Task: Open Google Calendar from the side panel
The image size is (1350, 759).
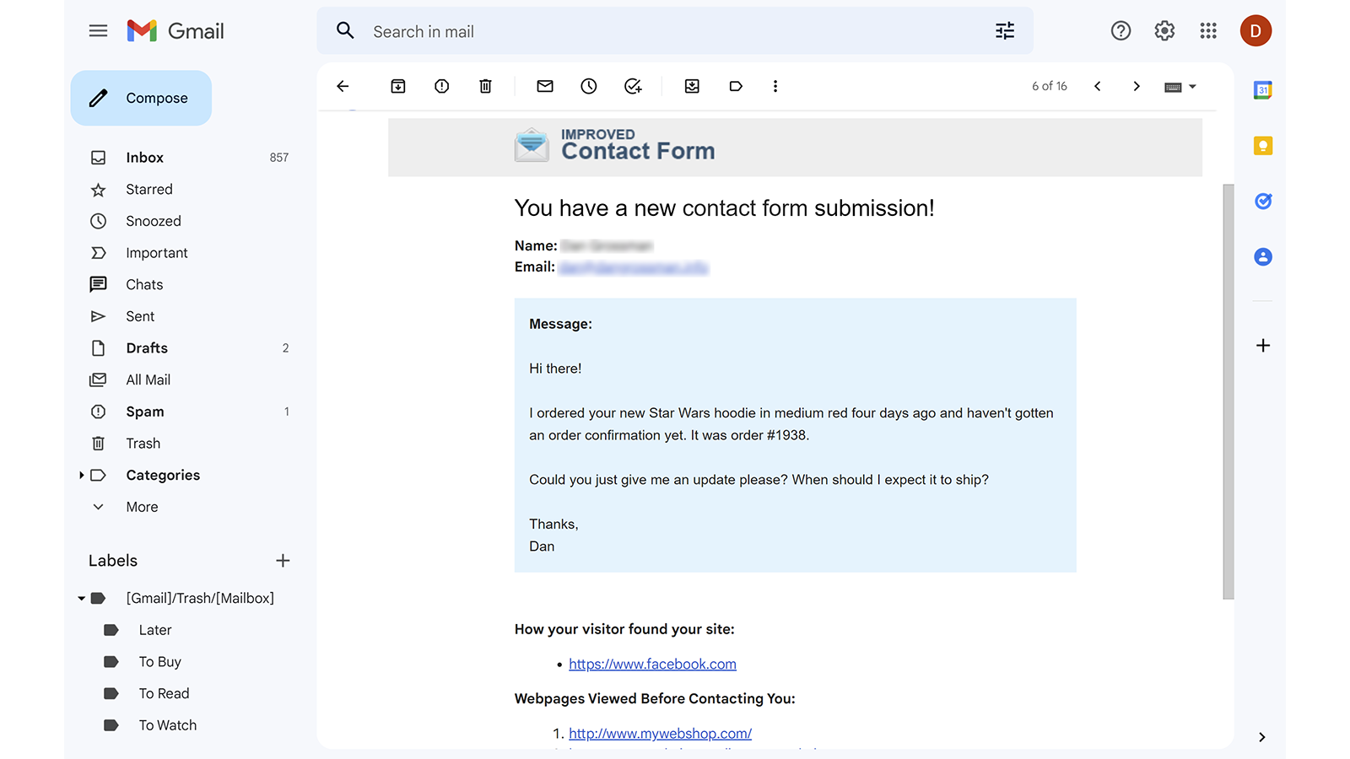Action: (1262, 89)
